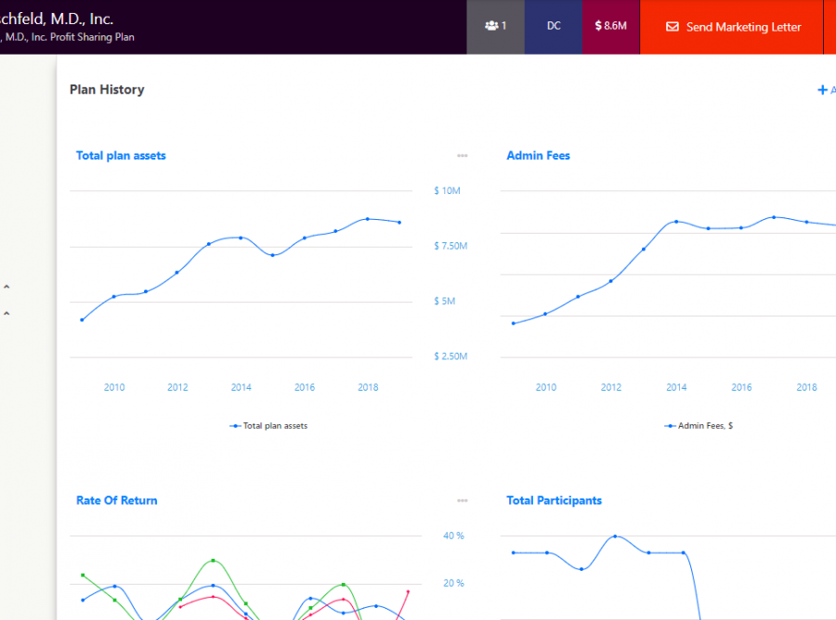836x620 pixels.
Task: Click the Total plan assets chart title
Action: [x=121, y=156]
